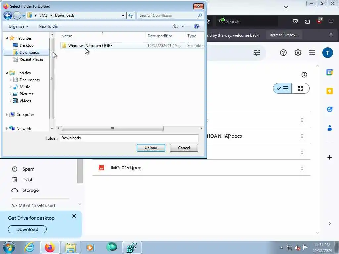
Task: Expand the Music library
Action: click(x=10, y=87)
